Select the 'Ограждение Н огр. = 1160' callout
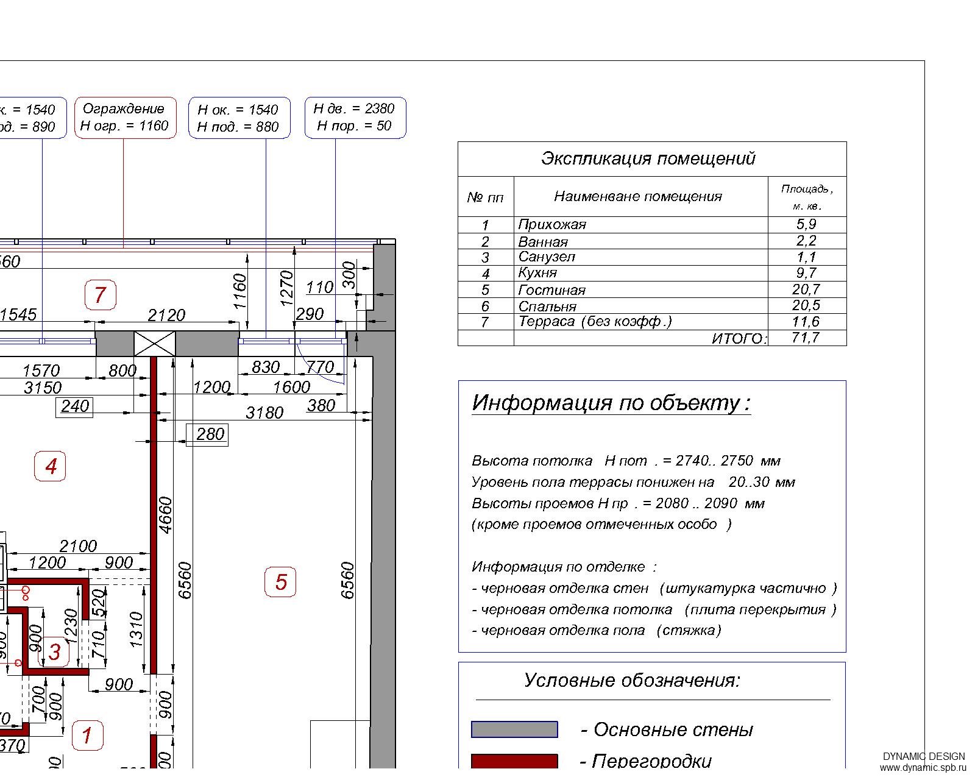Viewport: 975px width, 780px height. [x=125, y=117]
